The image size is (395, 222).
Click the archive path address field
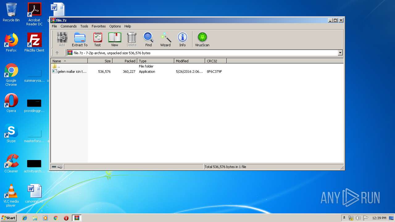(202, 53)
